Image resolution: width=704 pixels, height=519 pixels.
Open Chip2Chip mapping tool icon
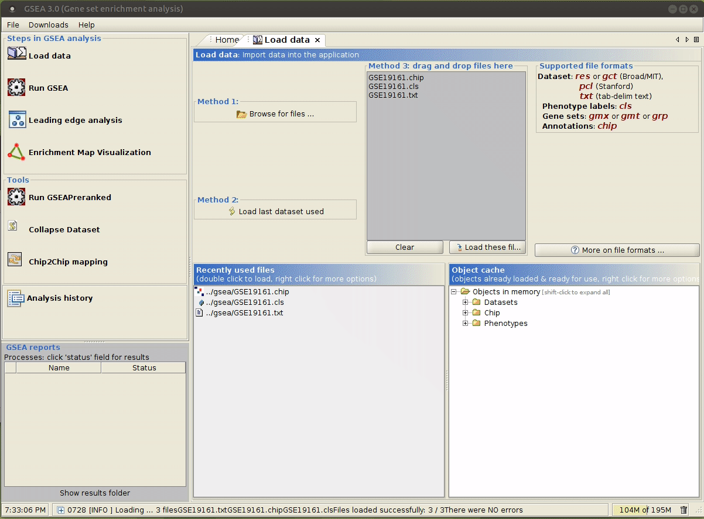pos(15,259)
